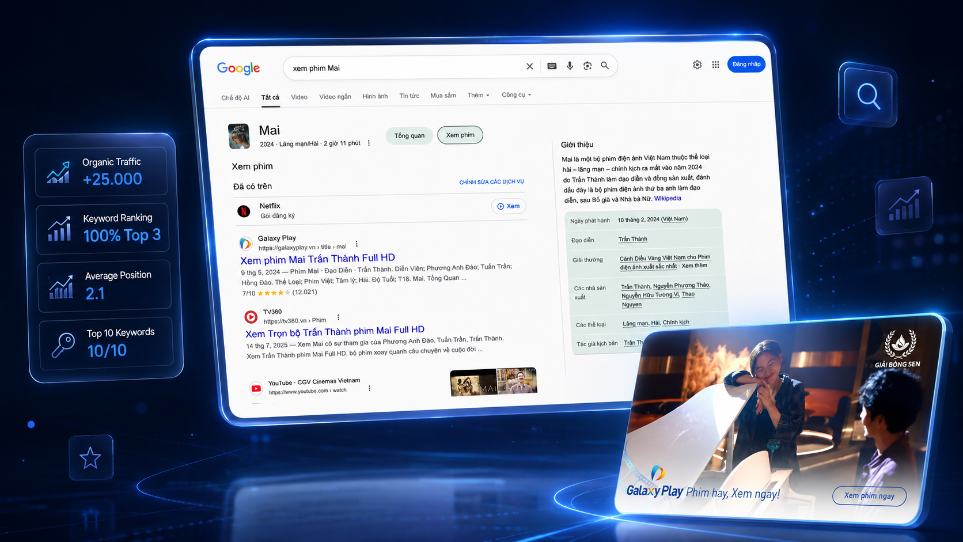
Task: Open the on-screen keyboard input tool
Action: click(552, 66)
